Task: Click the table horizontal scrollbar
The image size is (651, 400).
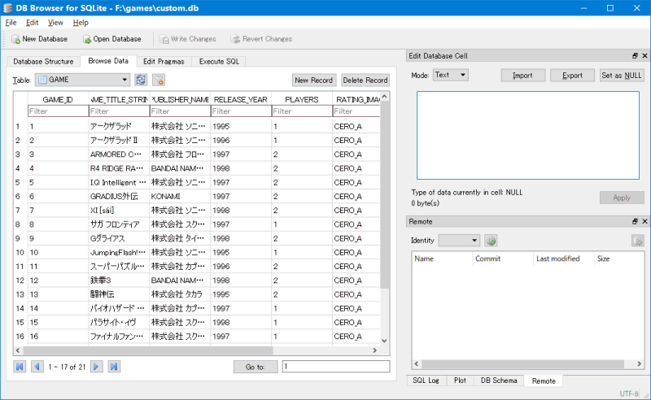Action: 148,350
